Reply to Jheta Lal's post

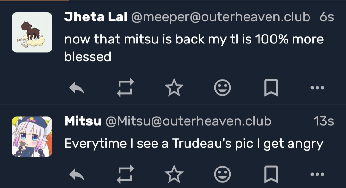77,88
